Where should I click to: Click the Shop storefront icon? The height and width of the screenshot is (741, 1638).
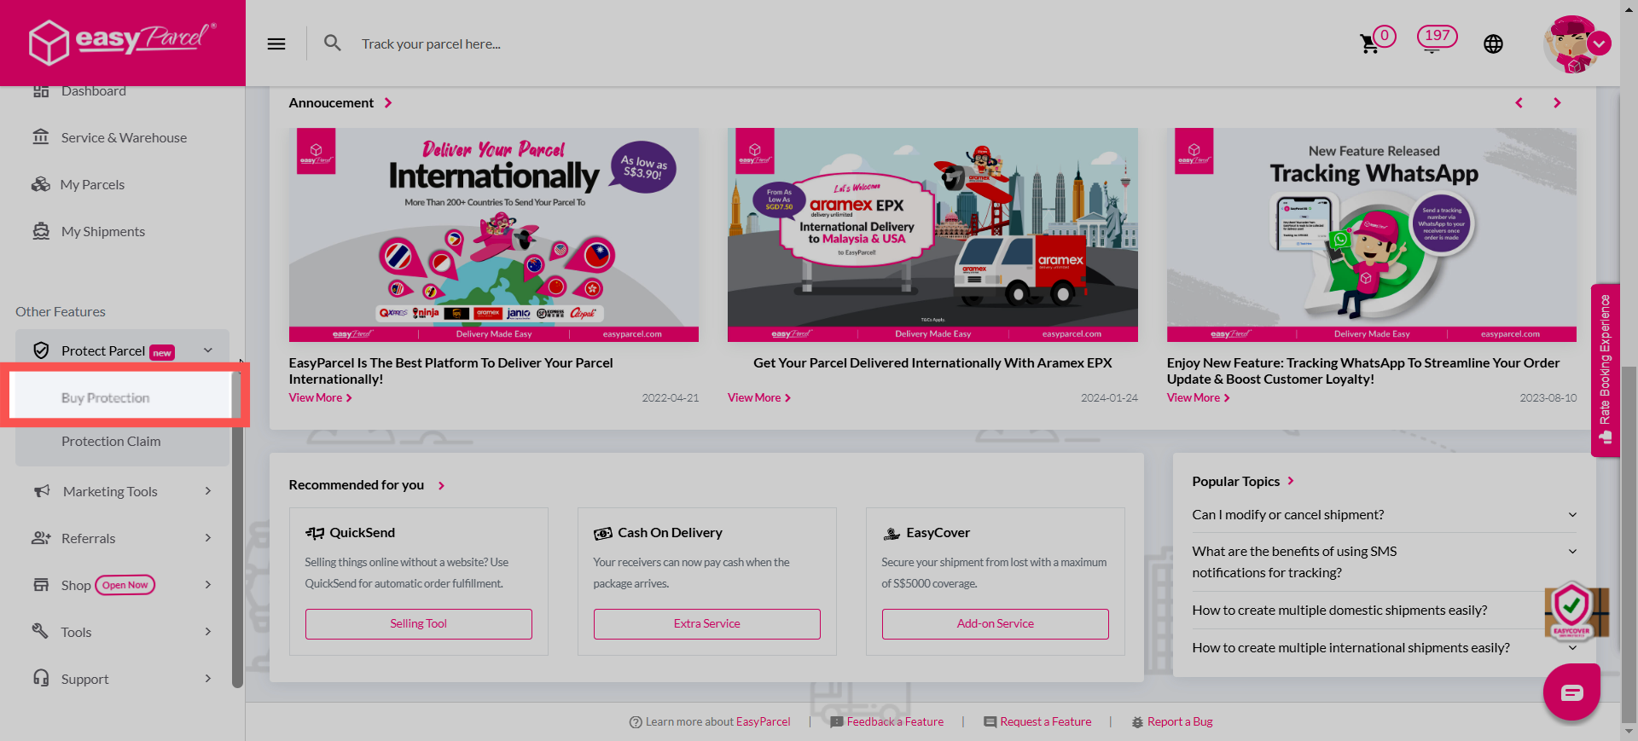[x=41, y=585]
